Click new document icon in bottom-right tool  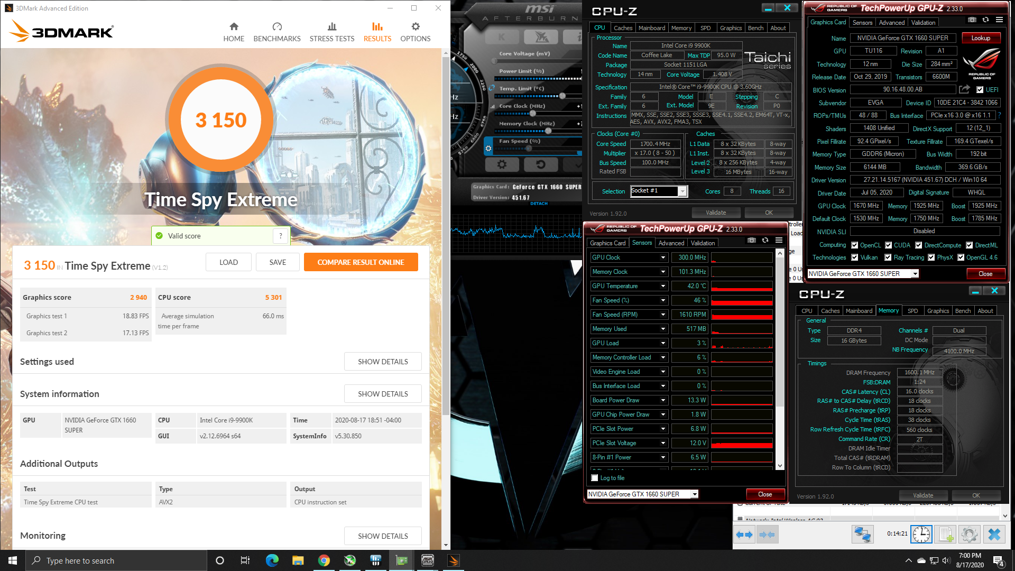click(x=946, y=535)
